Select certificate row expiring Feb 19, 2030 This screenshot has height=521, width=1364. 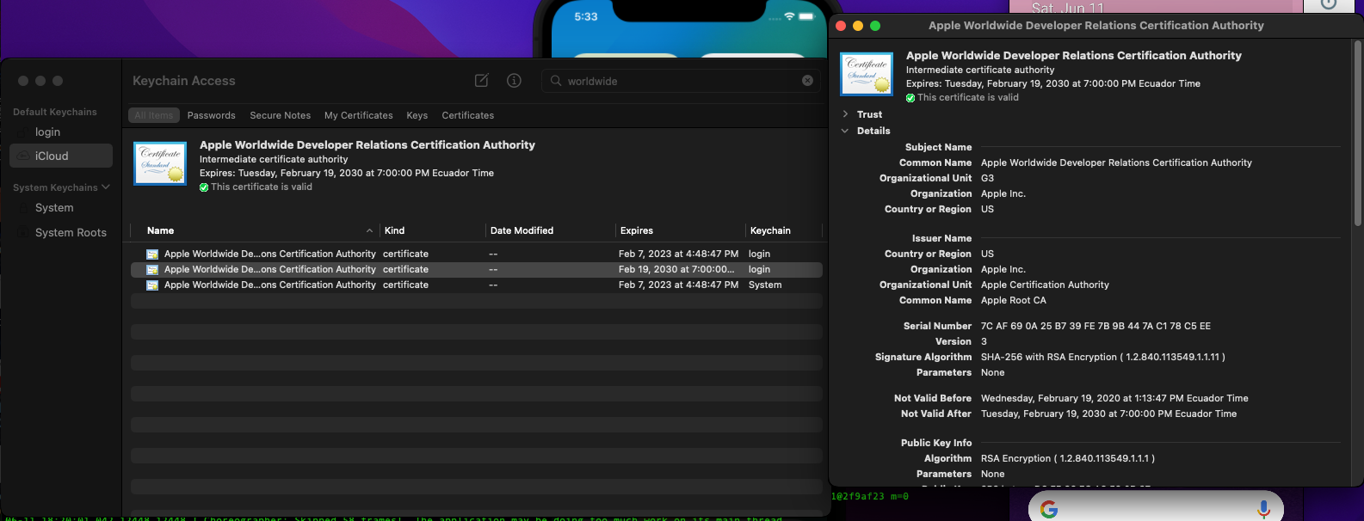coord(476,269)
